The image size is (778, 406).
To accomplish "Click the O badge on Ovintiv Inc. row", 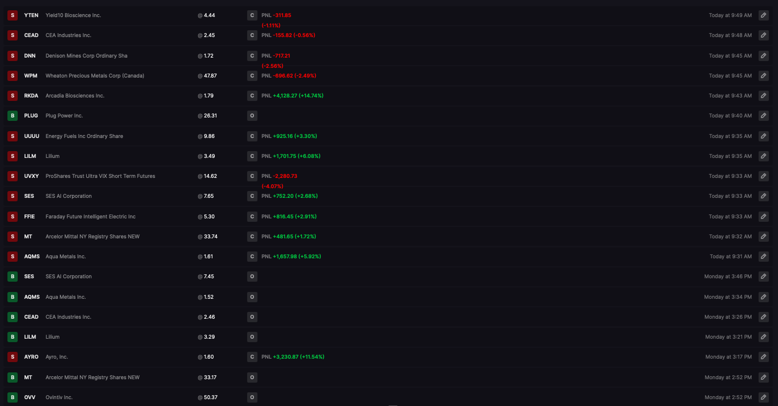I will pyautogui.click(x=252, y=397).
